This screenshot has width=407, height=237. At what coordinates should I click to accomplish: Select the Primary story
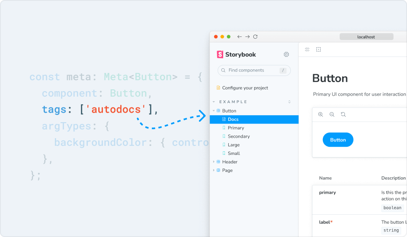click(236, 128)
